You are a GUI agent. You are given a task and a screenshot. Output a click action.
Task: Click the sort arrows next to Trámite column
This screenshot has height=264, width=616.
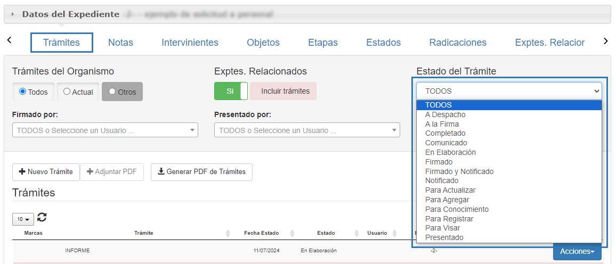tap(228, 233)
